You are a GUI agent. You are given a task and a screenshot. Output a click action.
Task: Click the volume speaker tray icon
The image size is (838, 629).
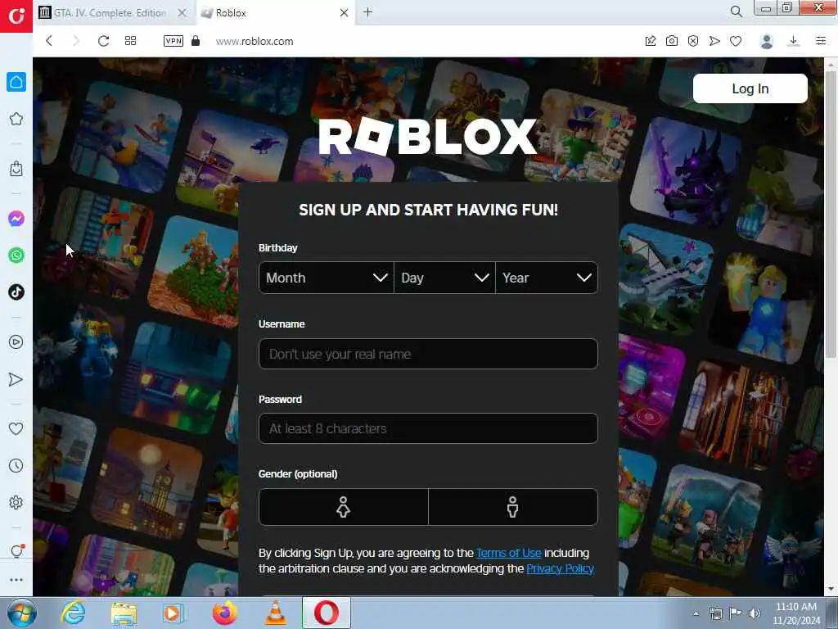[755, 613]
